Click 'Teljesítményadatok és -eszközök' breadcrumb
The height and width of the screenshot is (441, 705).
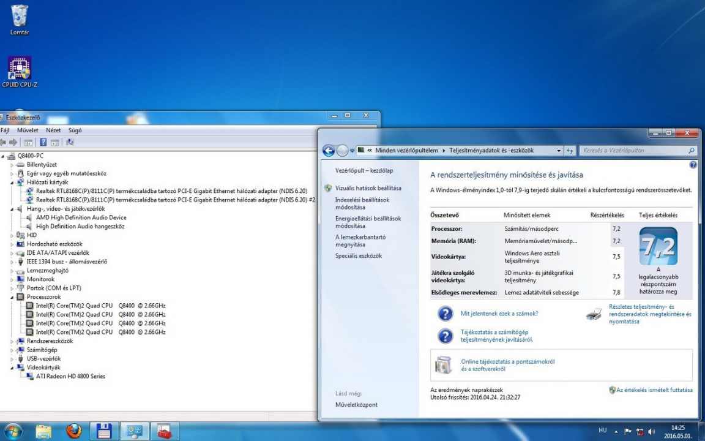(491, 151)
